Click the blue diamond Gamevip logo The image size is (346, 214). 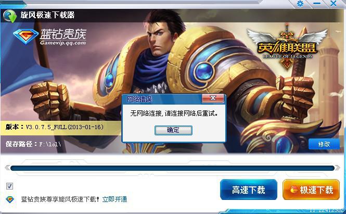[26, 36]
